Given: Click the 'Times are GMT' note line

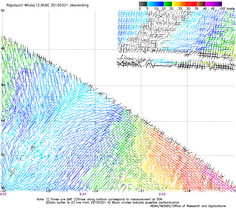Looking at the screenshot, I should (100, 199).
